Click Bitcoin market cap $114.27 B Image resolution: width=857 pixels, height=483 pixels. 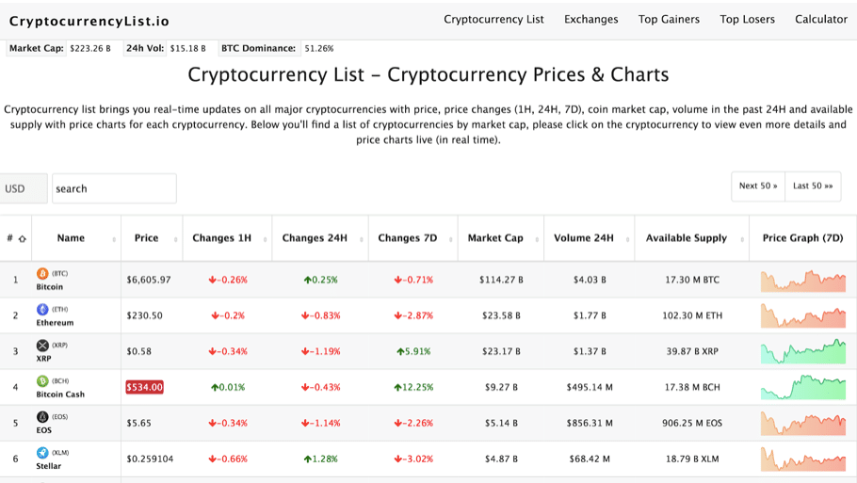pos(501,280)
